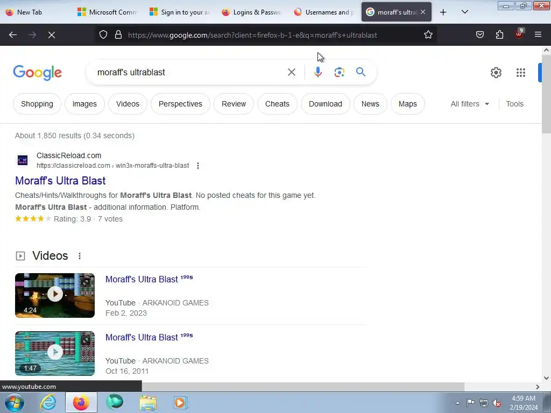Viewport: 551px width, 413px height.
Task: Filter results by Videos chip
Action: click(128, 104)
